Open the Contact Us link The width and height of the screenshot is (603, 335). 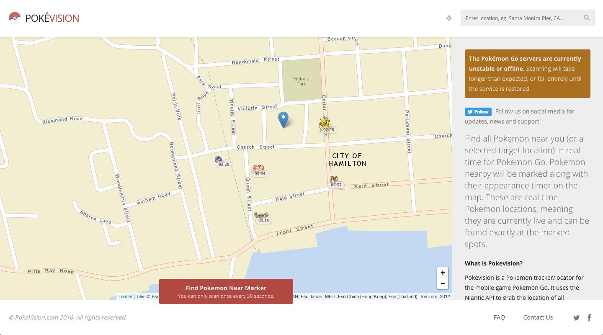(x=538, y=317)
